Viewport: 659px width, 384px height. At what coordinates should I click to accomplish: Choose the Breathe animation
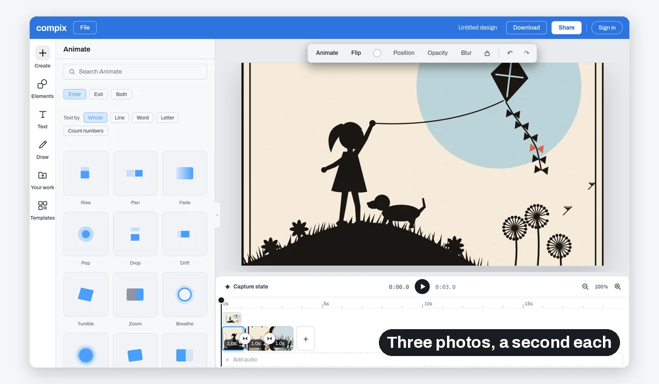tap(185, 295)
